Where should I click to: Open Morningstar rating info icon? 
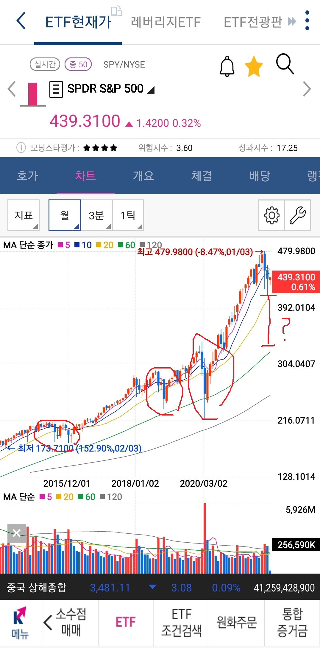click(21, 148)
